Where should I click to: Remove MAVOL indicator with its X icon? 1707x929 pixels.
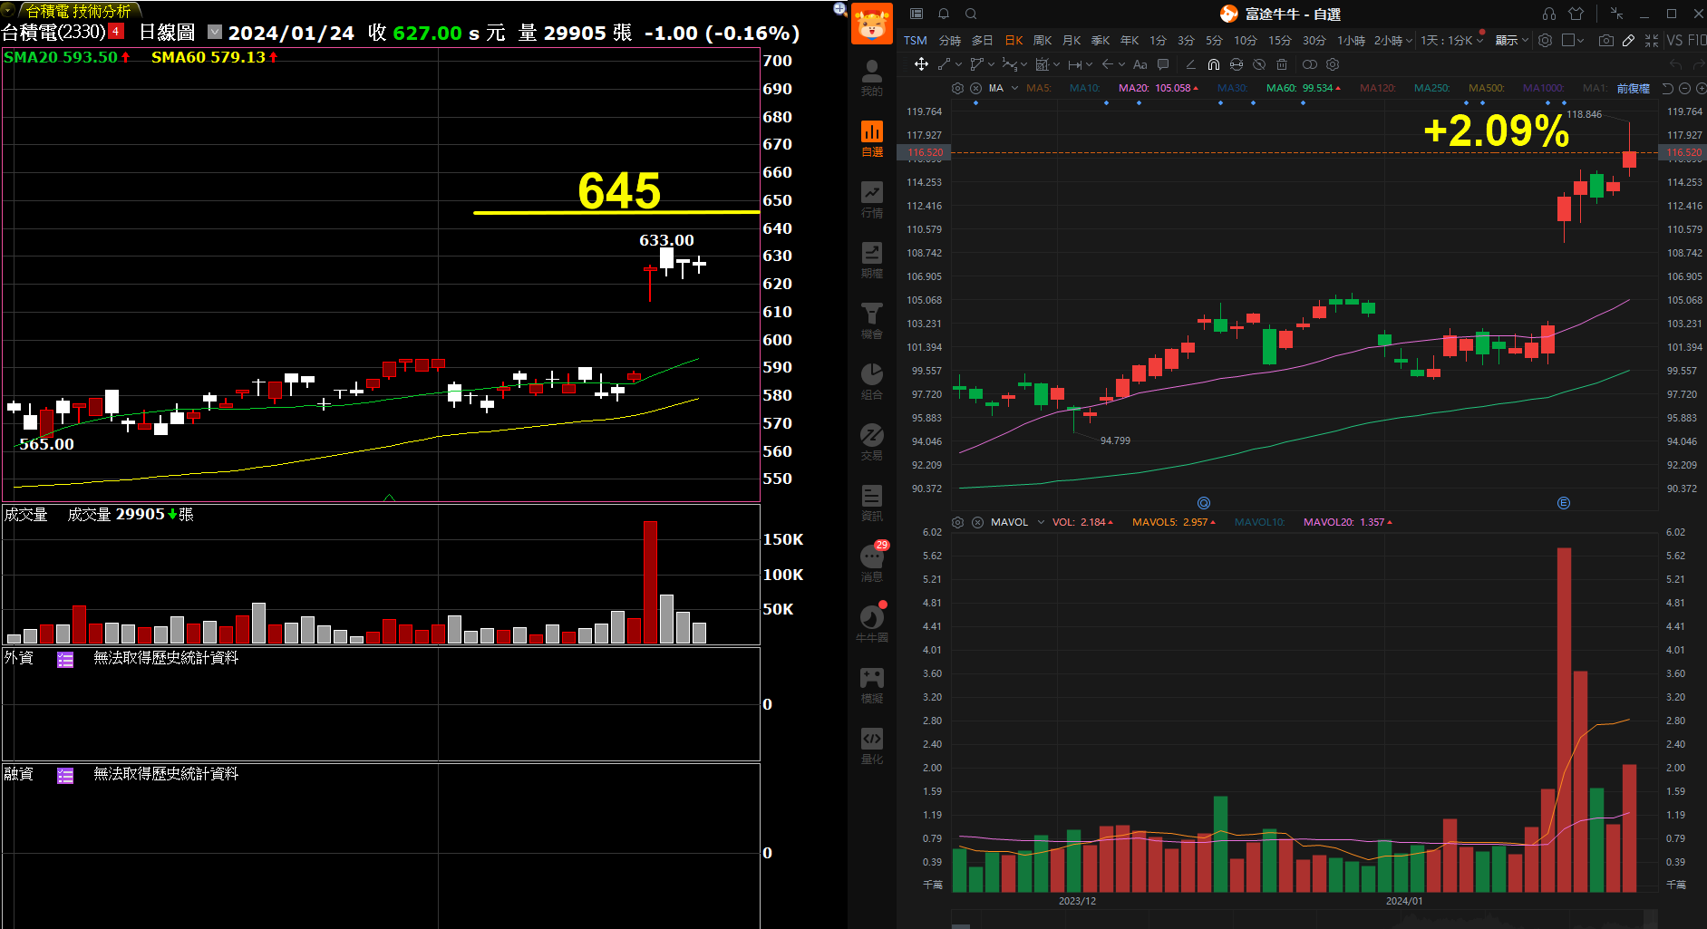(977, 522)
